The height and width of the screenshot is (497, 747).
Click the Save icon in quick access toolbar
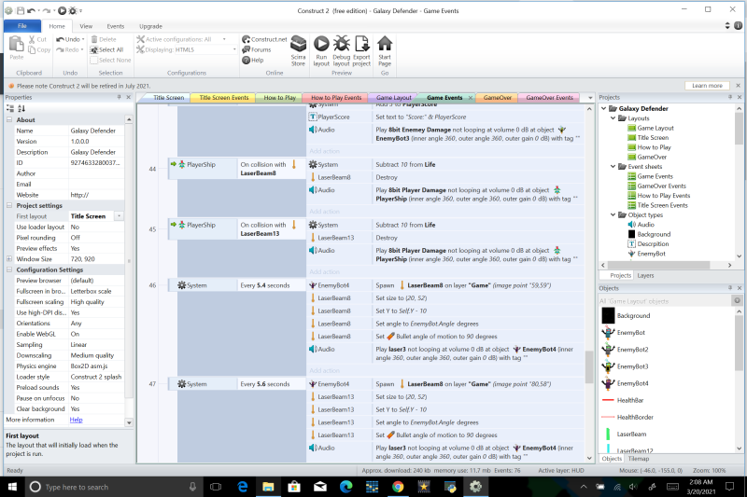(21, 10)
